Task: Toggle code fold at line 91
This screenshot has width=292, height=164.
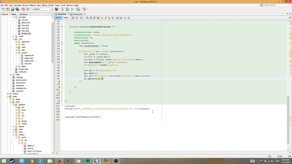Action: tap(62, 62)
